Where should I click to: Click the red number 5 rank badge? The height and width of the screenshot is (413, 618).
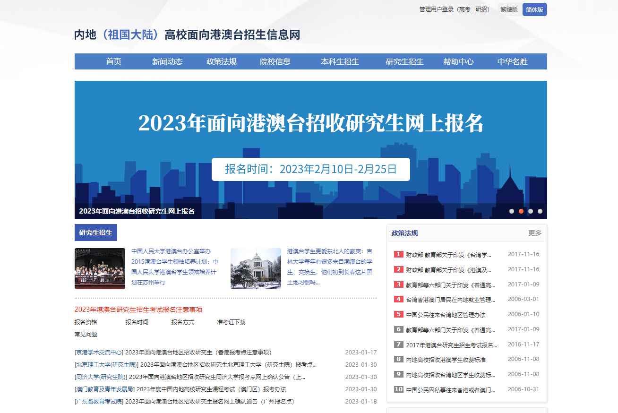[x=398, y=314]
